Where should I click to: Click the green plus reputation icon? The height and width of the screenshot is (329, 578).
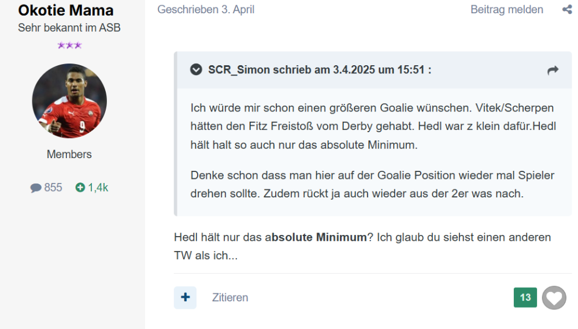pos(80,188)
